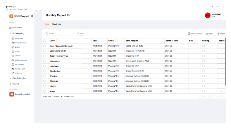Open the Job Received page

coord(19,38)
